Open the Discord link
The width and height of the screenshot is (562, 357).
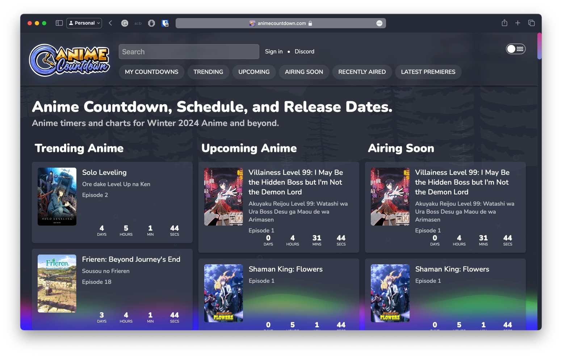[304, 51]
